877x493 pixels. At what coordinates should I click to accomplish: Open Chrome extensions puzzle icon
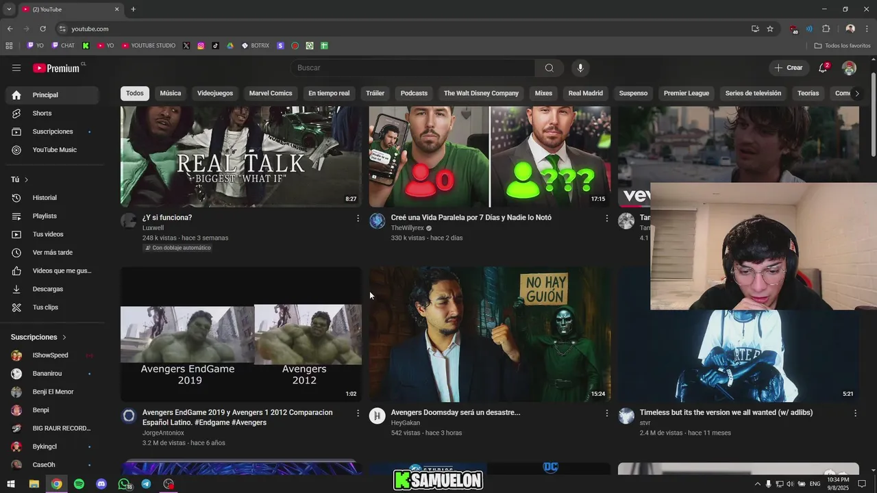coord(826,29)
